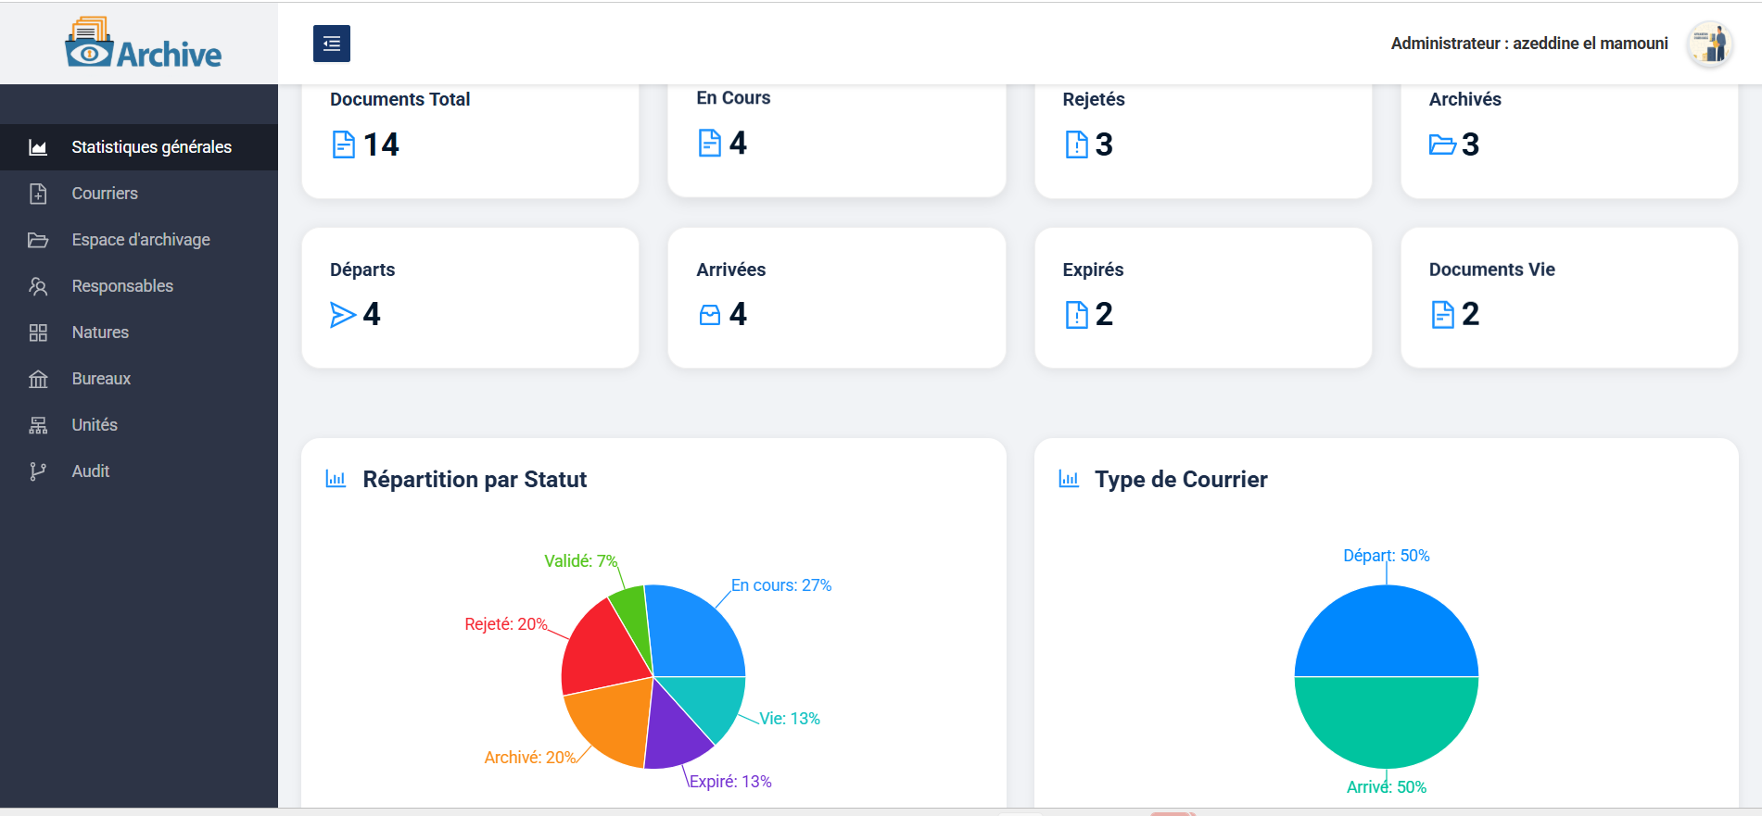The height and width of the screenshot is (816, 1762).
Task: Go to the Courriers menu item
Action: point(105,194)
